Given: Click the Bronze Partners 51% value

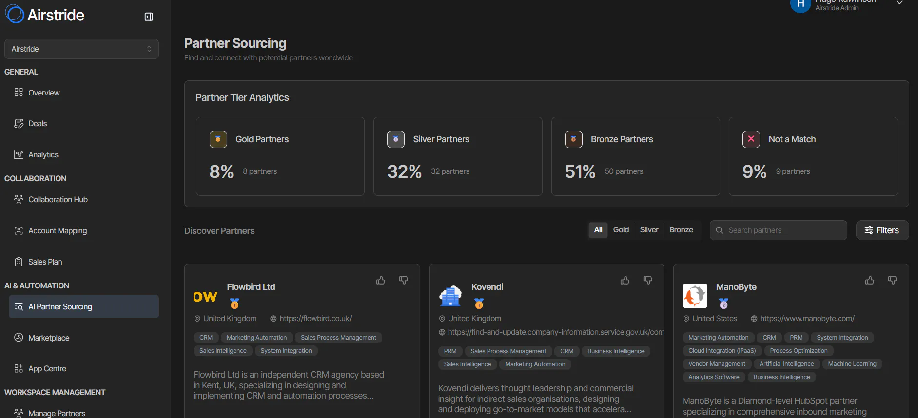Looking at the screenshot, I should (x=580, y=171).
